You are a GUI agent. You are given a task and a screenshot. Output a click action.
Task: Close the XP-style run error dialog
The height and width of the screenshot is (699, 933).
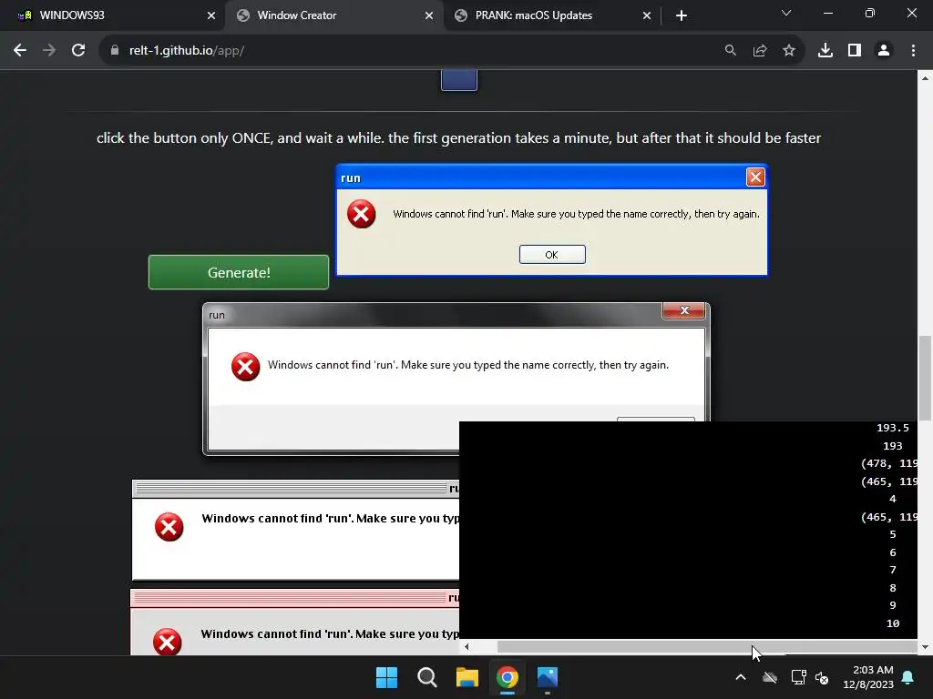[755, 177]
